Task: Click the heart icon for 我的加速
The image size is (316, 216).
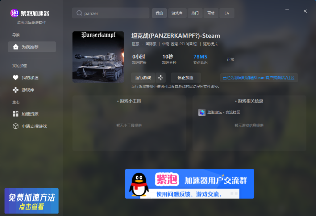Action: 15,78
